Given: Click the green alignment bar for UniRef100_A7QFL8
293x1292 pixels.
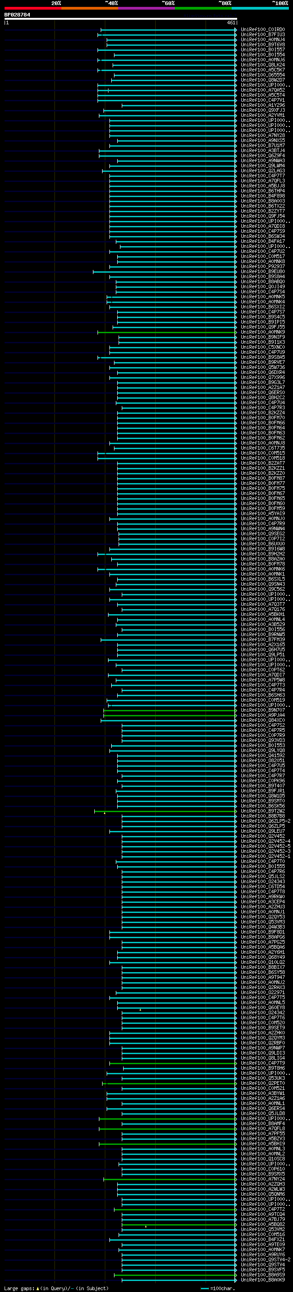Looking at the screenshot, I should pyautogui.click(x=168, y=1129).
